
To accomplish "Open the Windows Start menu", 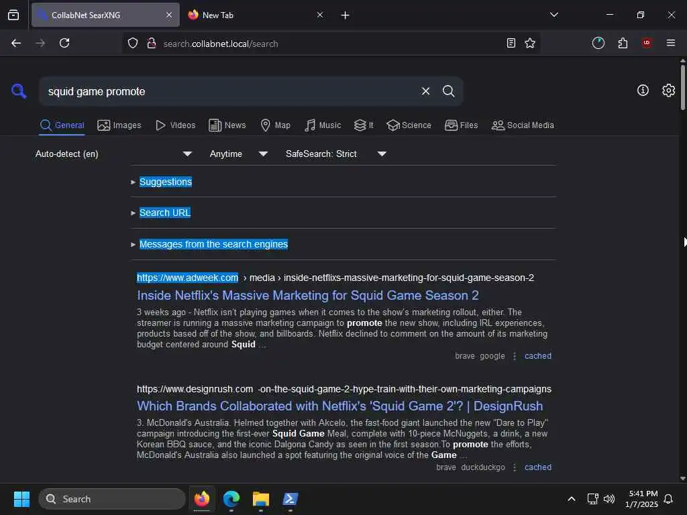I will 21,499.
